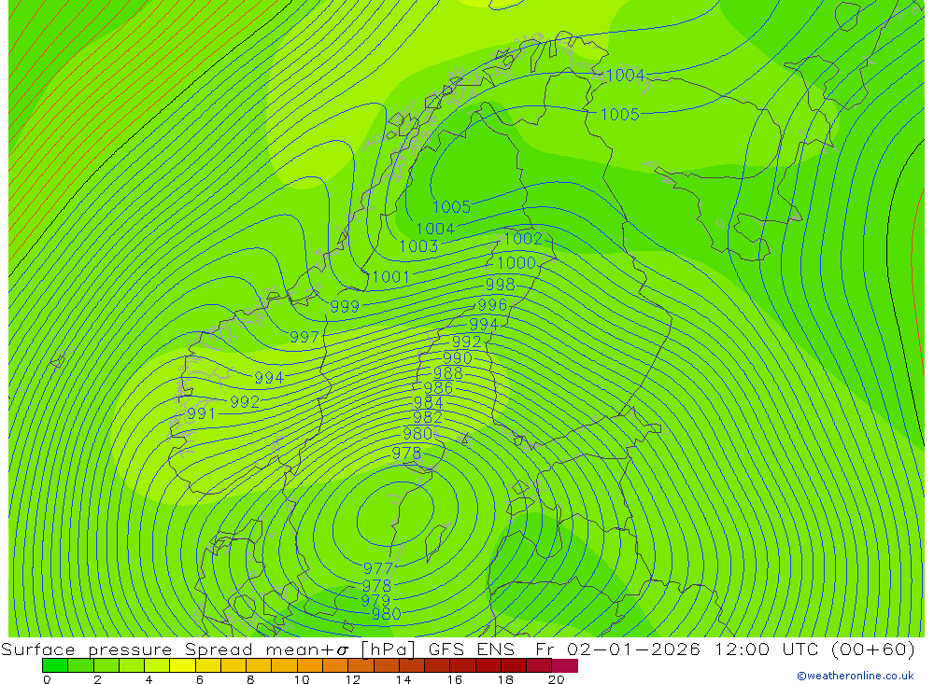Click the 1003 isobar label

418,245
